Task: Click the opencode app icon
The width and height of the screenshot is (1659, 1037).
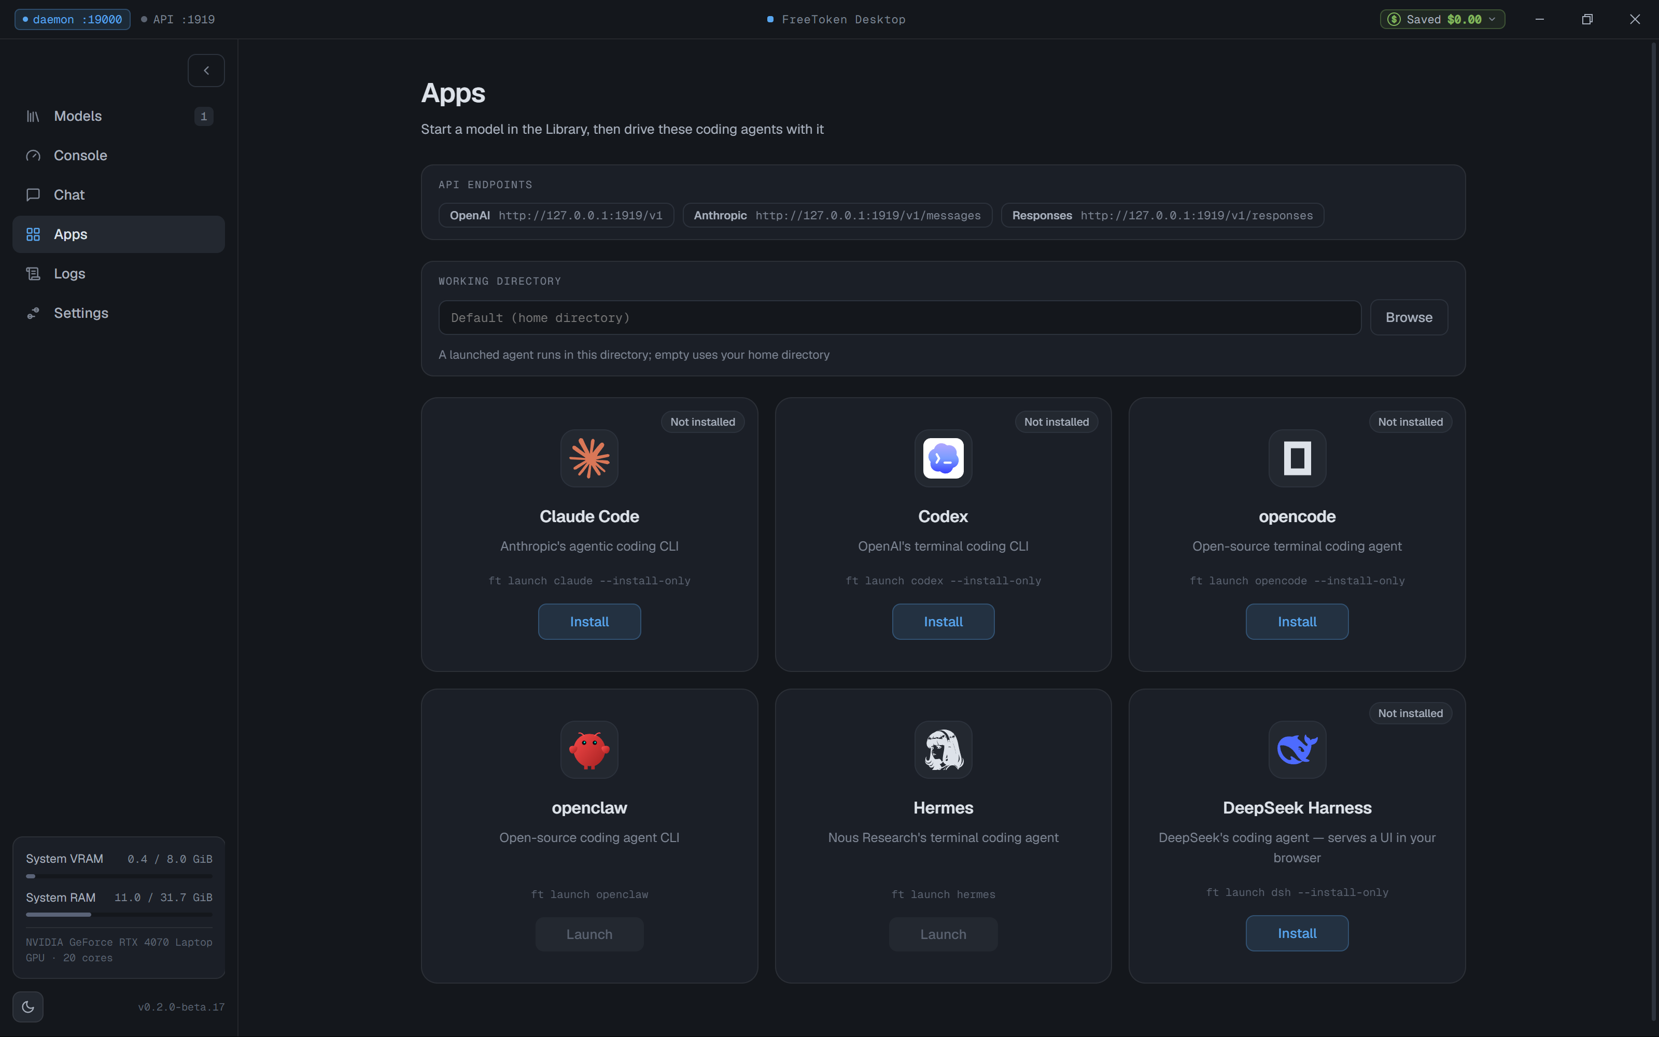Action: (1297, 458)
